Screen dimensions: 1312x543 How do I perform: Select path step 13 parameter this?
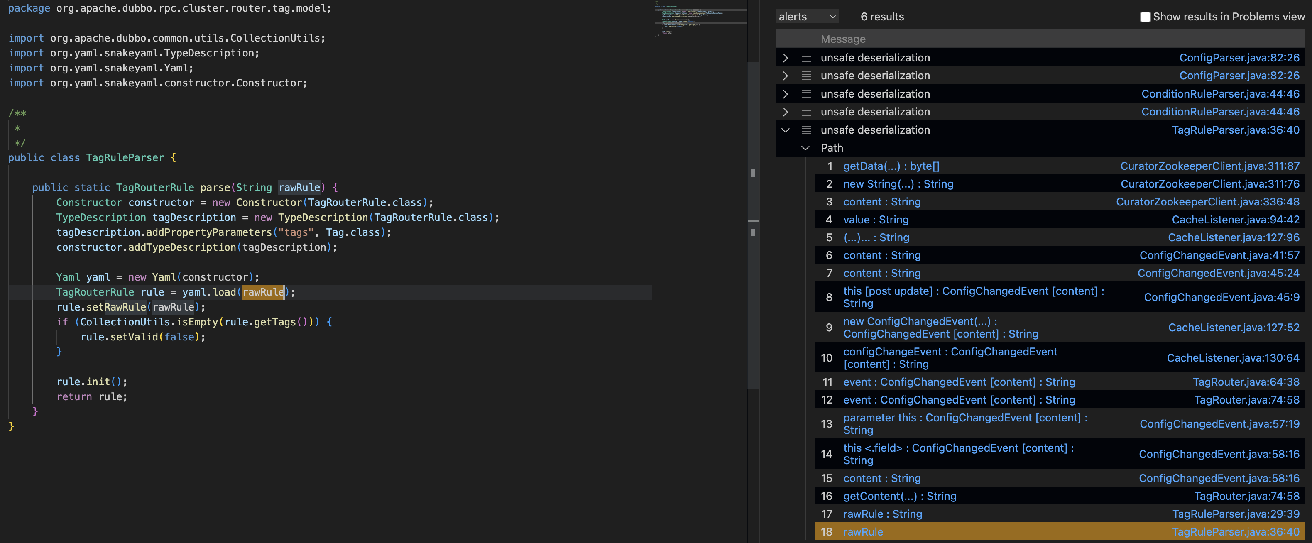(965, 424)
